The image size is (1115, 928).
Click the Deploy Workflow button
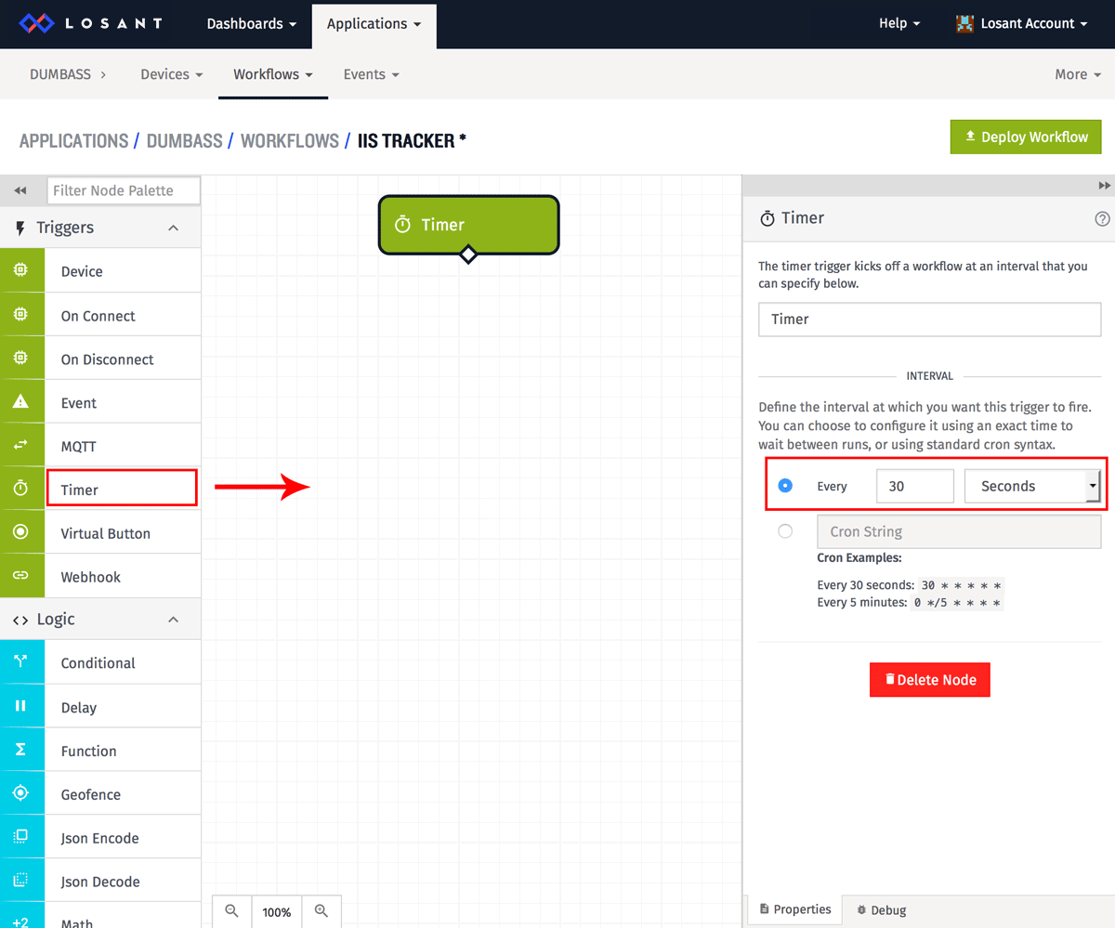click(x=1026, y=137)
